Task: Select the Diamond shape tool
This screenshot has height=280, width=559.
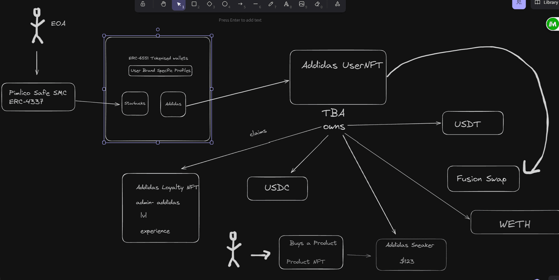Action: tap(210, 4)
